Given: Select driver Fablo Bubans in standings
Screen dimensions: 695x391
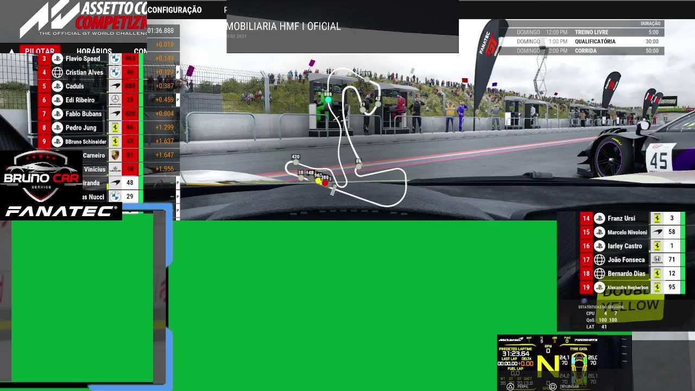Looking at the screenshot, I should point(84,114).
